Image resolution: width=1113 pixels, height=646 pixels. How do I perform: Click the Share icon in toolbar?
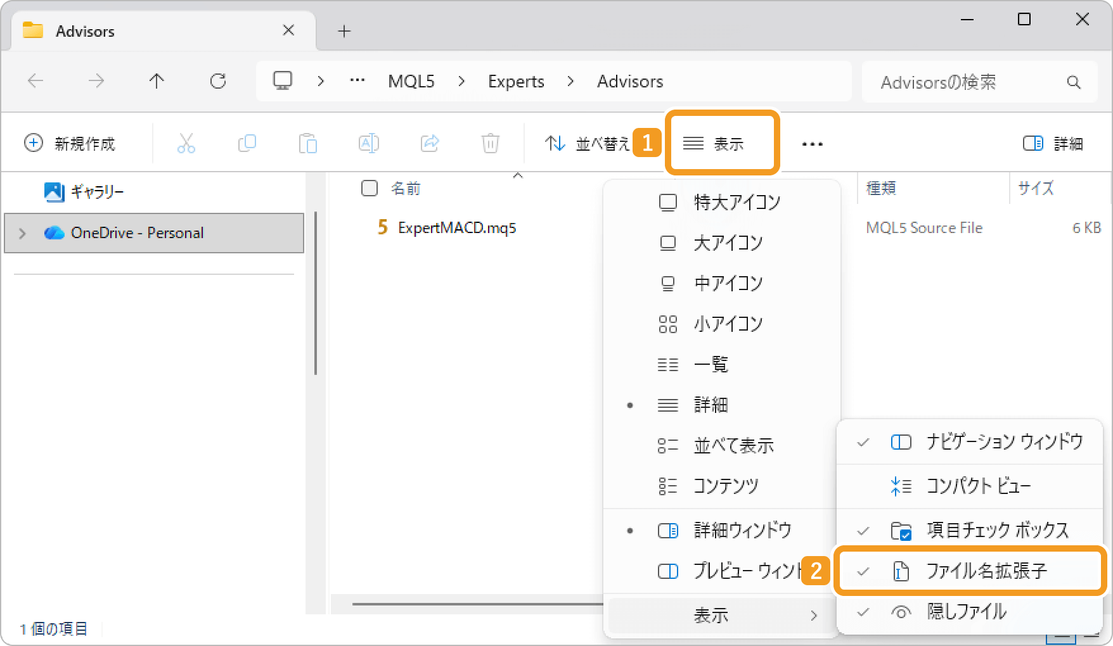coord(430,144)
